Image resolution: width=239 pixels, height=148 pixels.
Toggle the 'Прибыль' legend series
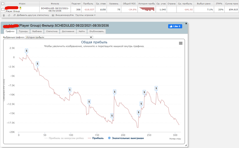coord(96,138)
